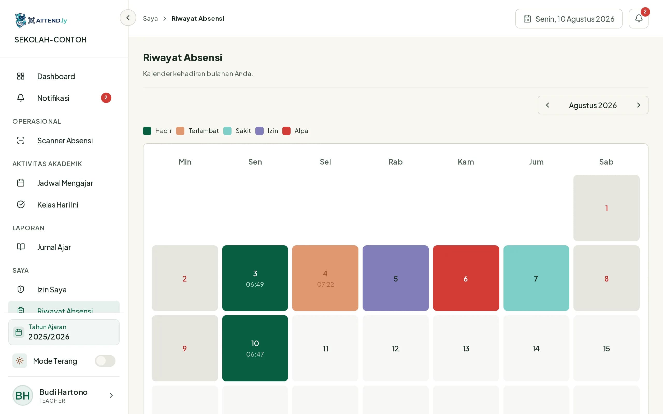Click the Agustus 2026 month label
This screenshot has height=414, width=663.
(593, 105)
